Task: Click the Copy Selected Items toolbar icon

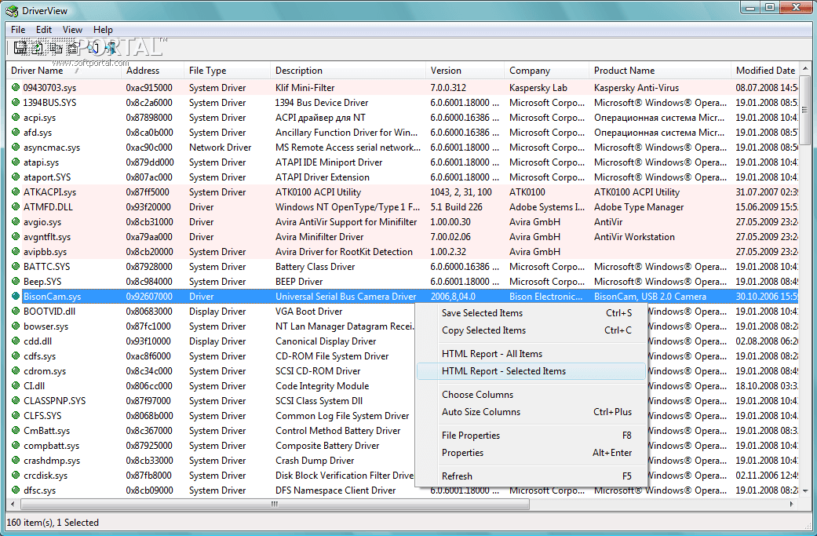Action: (56, 49)
